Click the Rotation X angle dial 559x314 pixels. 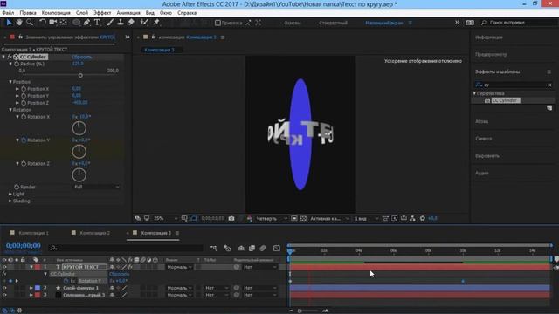click(79, 128)
